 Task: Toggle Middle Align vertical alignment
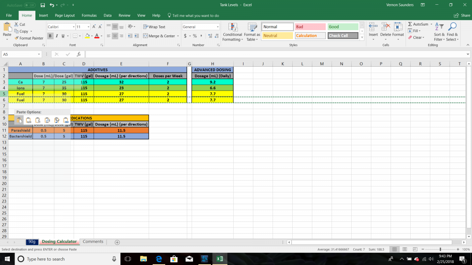(115, 27)
